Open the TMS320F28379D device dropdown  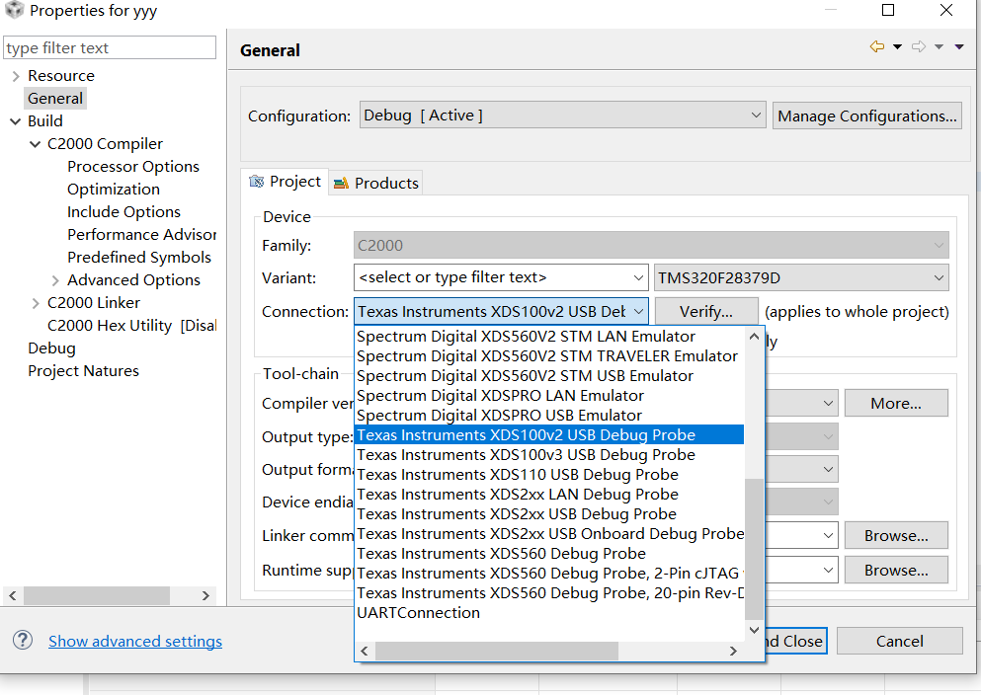click(800, 277)
